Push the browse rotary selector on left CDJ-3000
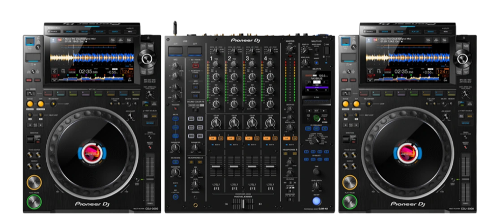 pyautogui.click(x=147, y=59)
